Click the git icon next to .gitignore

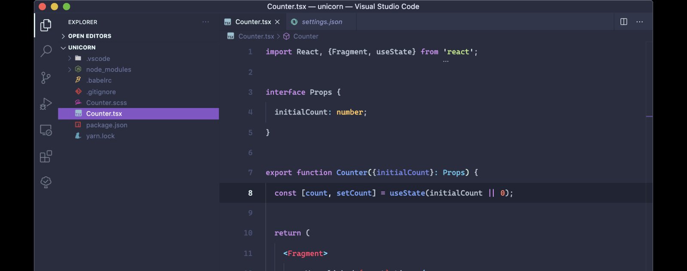point(78,91)
